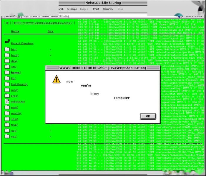Open the lib/ folder icon

coord(7,78)
